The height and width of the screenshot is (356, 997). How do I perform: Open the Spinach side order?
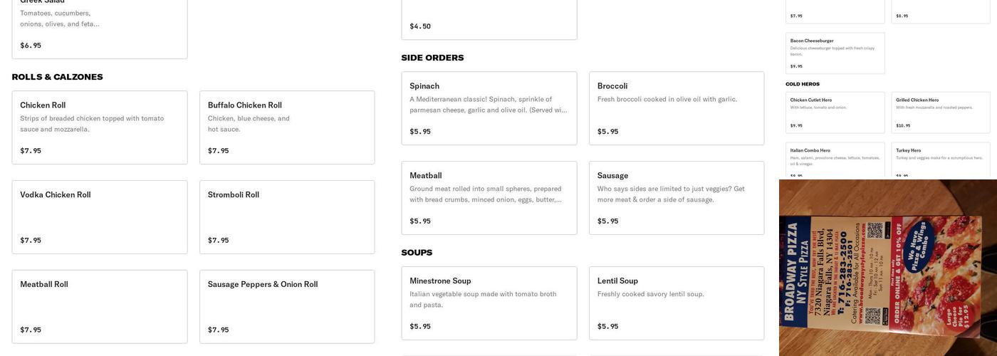pyautogui.click(x=489, y=108)
